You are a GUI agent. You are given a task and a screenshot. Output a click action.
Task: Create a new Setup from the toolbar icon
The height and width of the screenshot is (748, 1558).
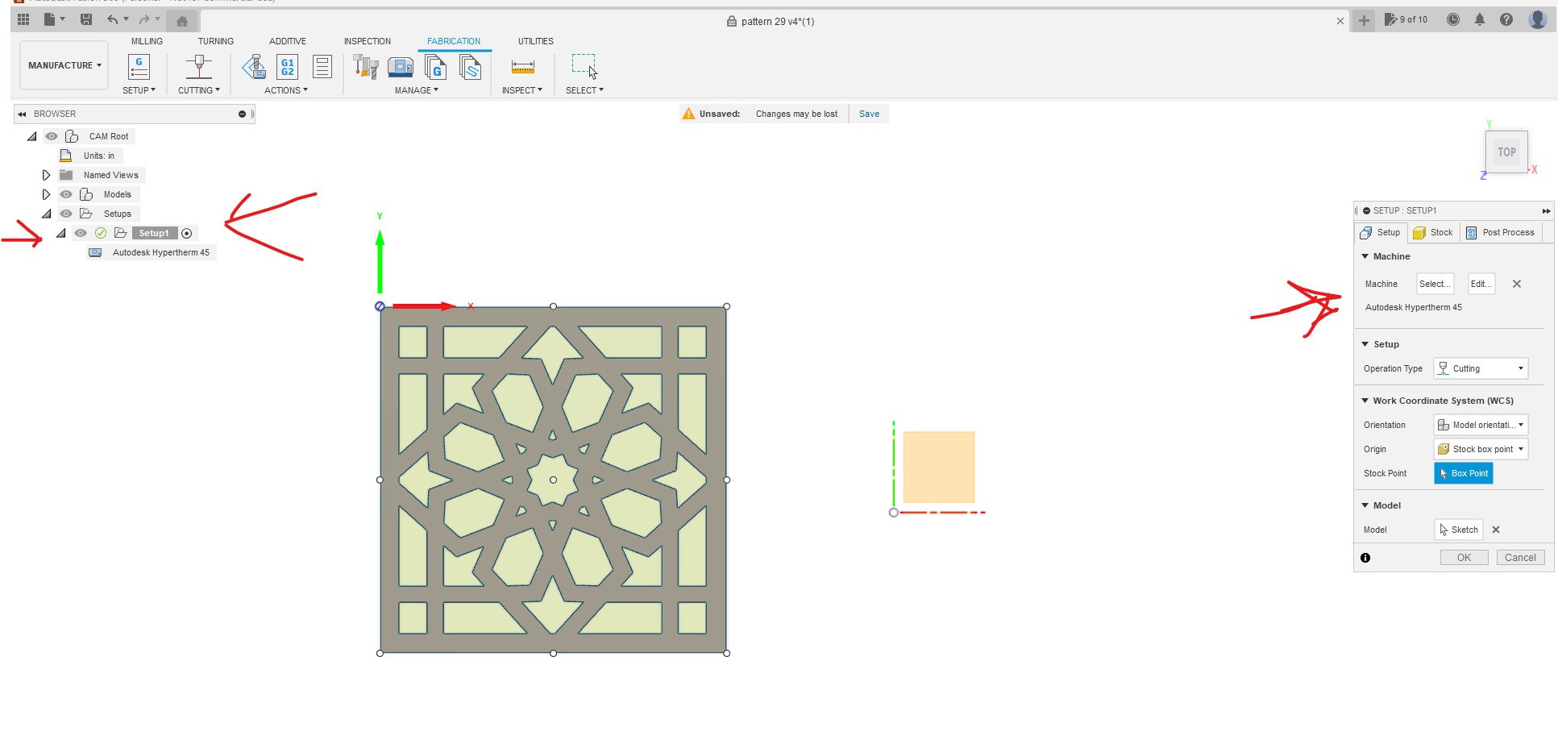tap(139, 66)
